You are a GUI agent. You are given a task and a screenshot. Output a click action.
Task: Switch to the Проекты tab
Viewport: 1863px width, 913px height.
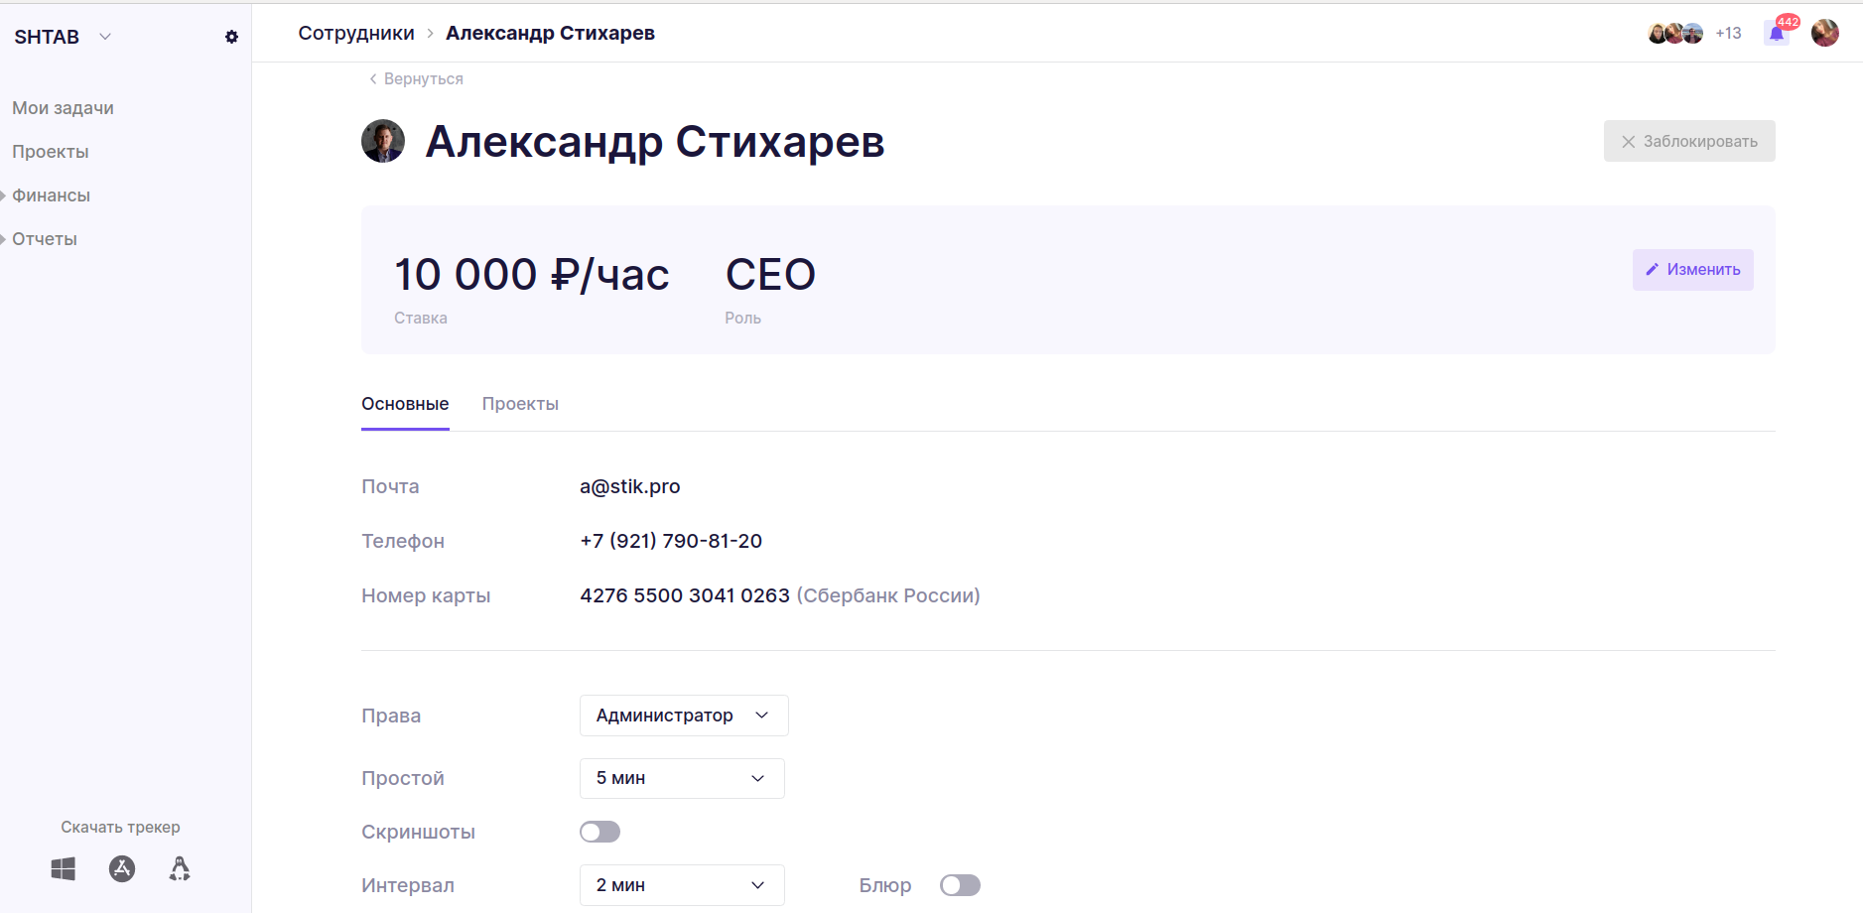click(x=520, y=404)
